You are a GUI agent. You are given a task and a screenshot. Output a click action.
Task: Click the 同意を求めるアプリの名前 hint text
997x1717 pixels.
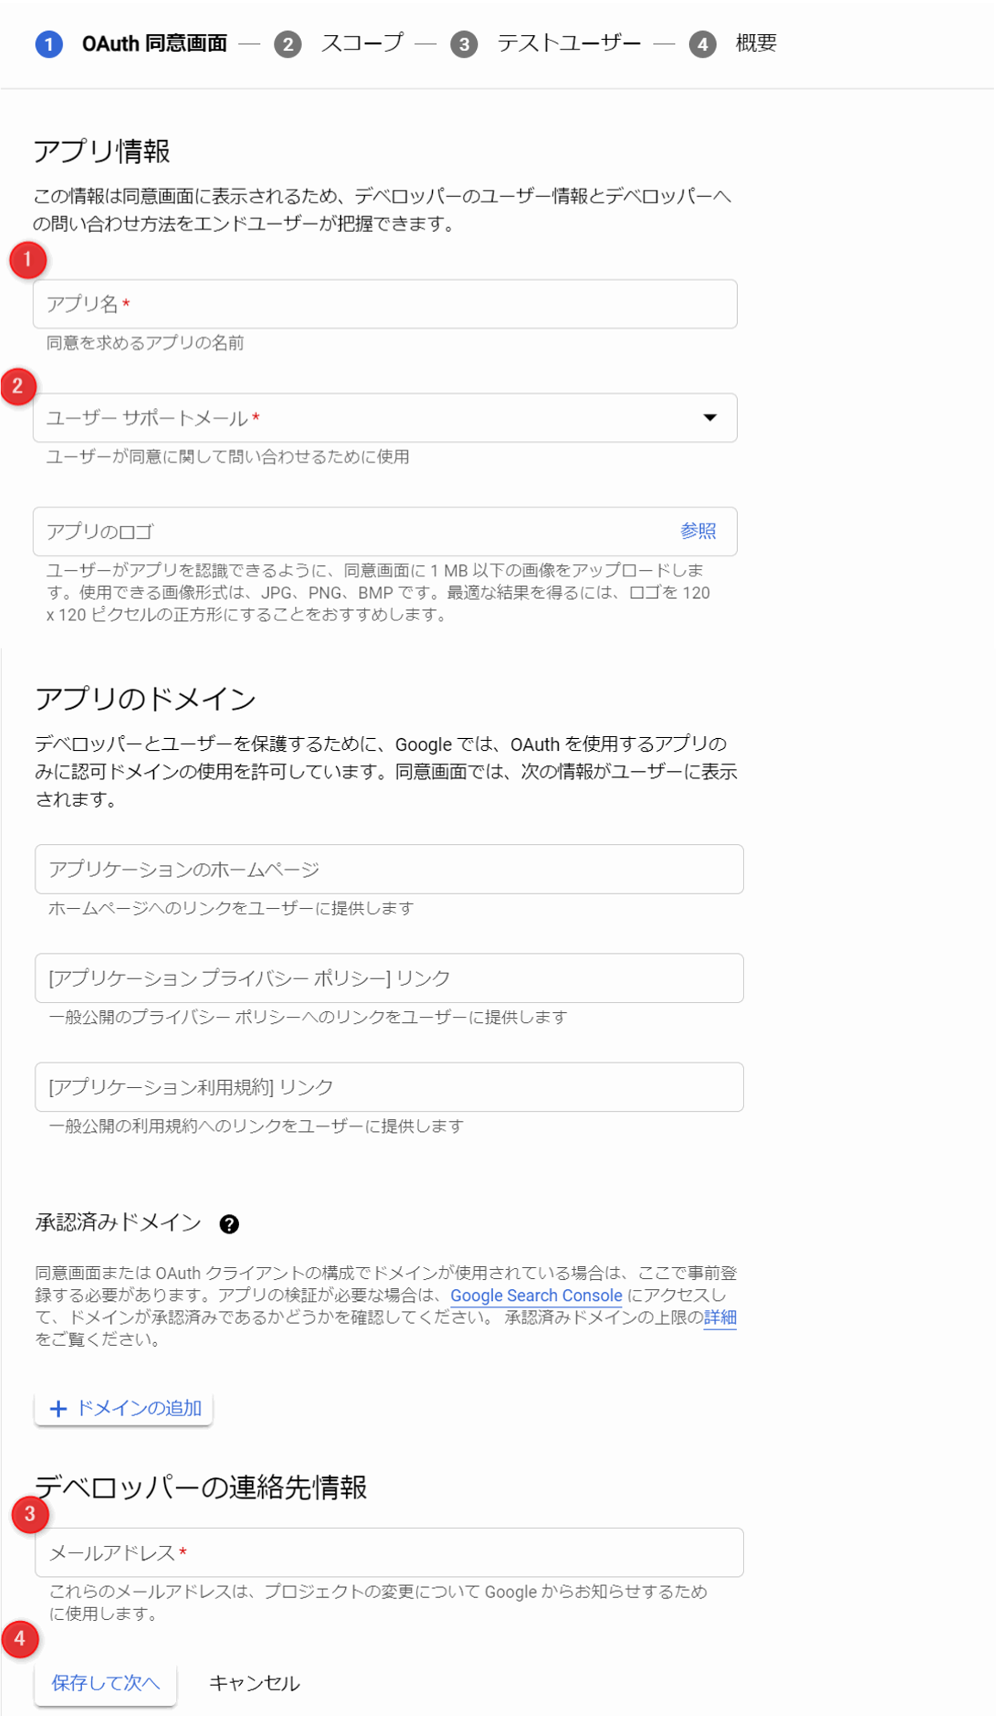coord(145,343)
